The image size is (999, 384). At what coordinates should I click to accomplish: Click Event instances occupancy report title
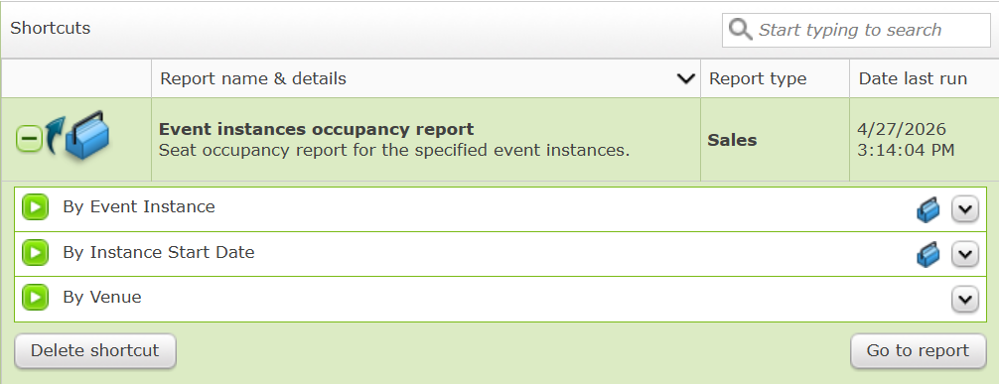pos(316,129)
